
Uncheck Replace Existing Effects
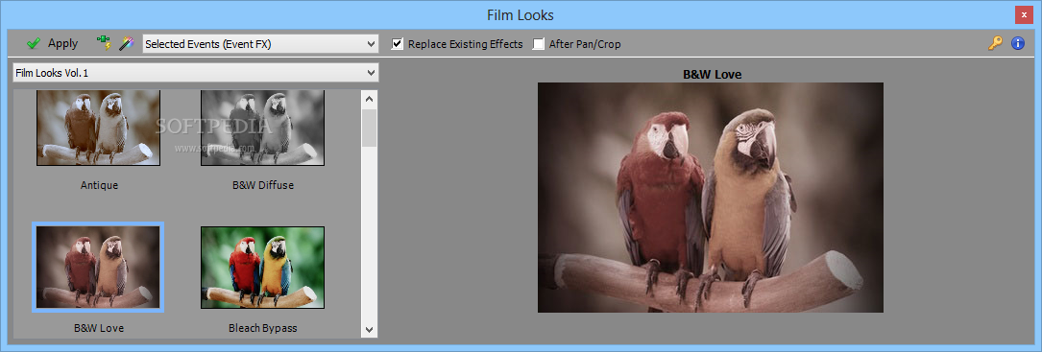tap(398, 44)
